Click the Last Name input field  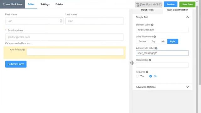tap(95, 21)
